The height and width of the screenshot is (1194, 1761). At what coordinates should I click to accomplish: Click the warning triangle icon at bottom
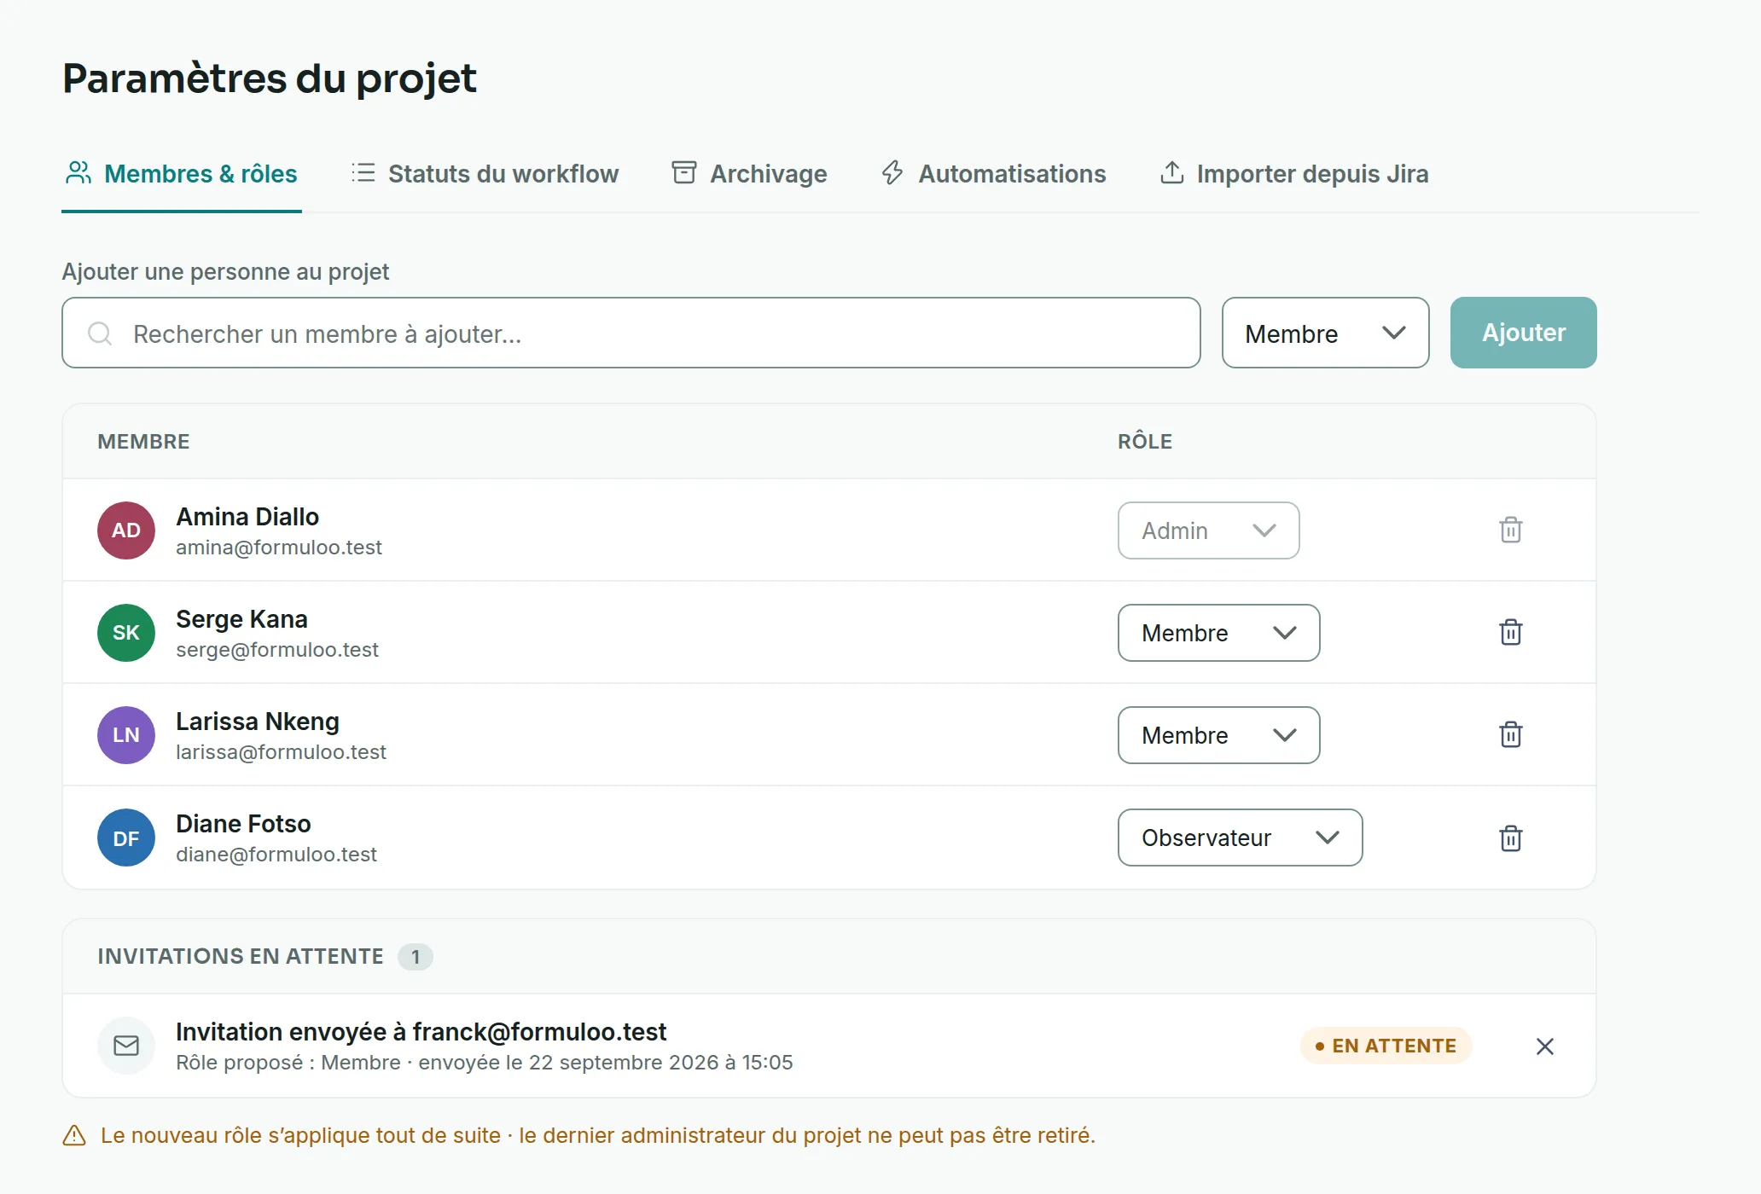74,1135
